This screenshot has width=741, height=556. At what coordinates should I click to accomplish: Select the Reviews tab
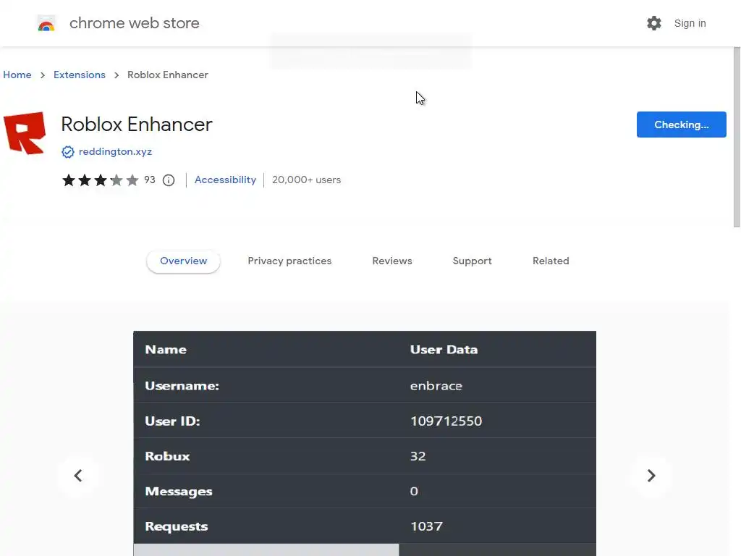click(392, 261)
